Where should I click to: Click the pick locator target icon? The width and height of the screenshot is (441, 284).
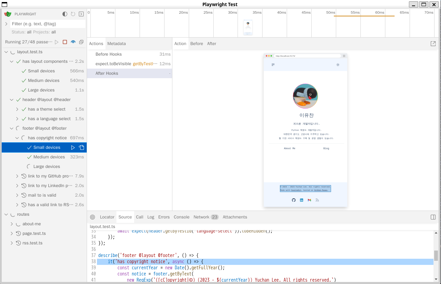(x=93, y=217)
